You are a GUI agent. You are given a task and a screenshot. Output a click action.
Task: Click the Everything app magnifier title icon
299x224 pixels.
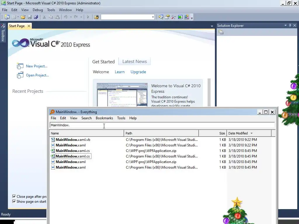pyautogui.click(x=52, y=112)
